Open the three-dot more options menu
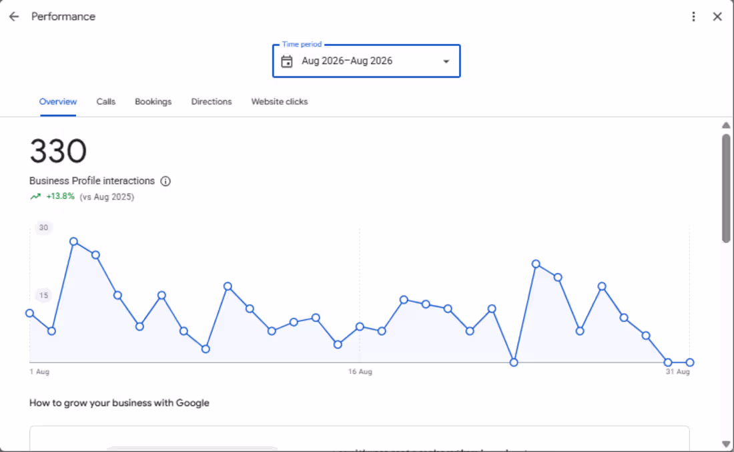Image resolution: width=734 pixels, height=452 pixels. coord(693,17)
